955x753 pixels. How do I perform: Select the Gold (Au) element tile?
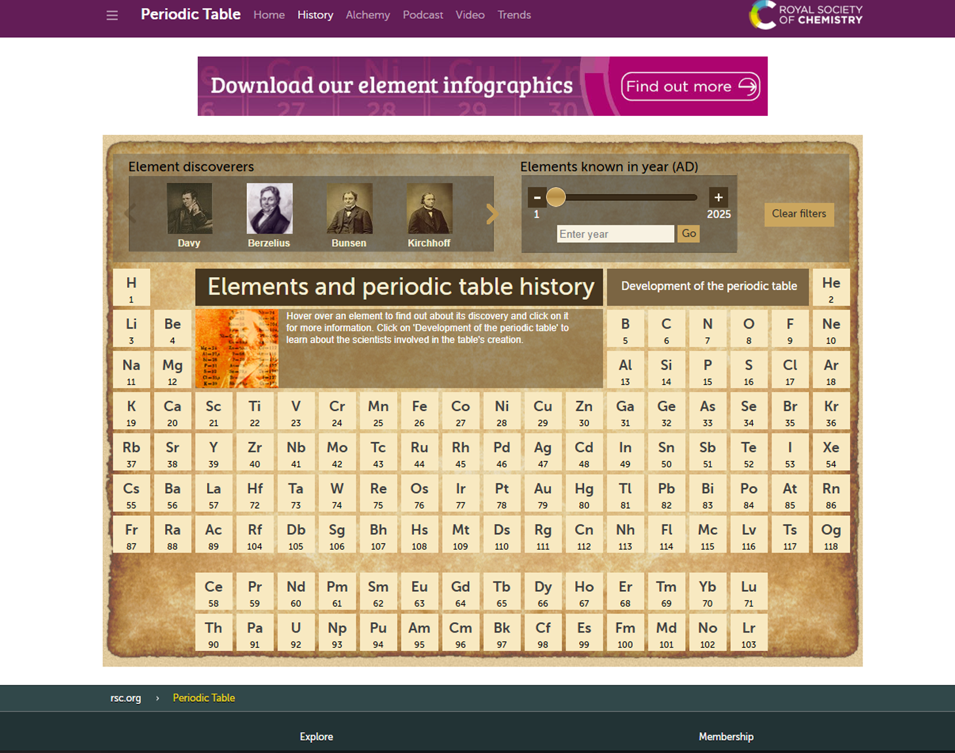pyautogui.click(x=542, y=494)
